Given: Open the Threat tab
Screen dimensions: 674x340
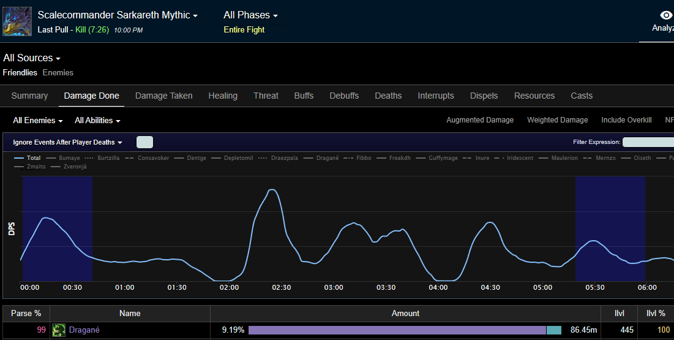Looking at the screenshot, I should tap(266, 96).
